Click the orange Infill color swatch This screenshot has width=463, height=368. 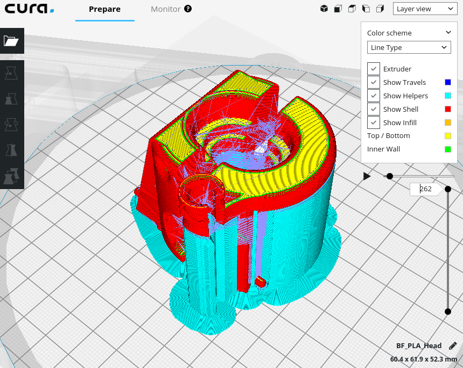(x=447, y=122)
